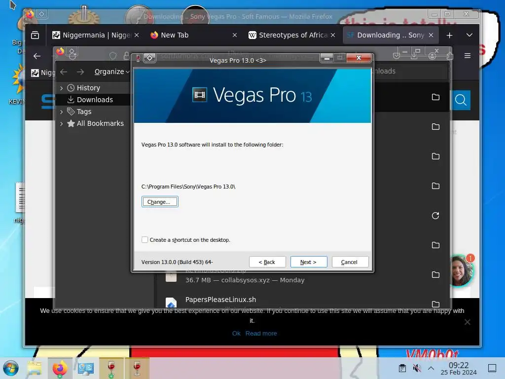The width and height of the screenshot is (505, 379).
Task: Open the clipboard tray icon
Action: pos(402,368)
